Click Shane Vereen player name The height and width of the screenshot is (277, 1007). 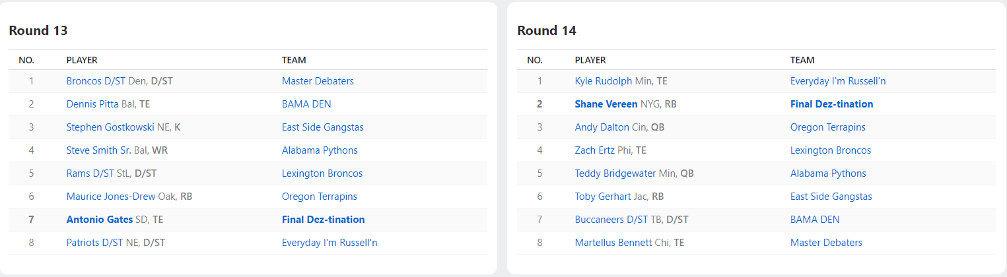(x=606, y=104)
